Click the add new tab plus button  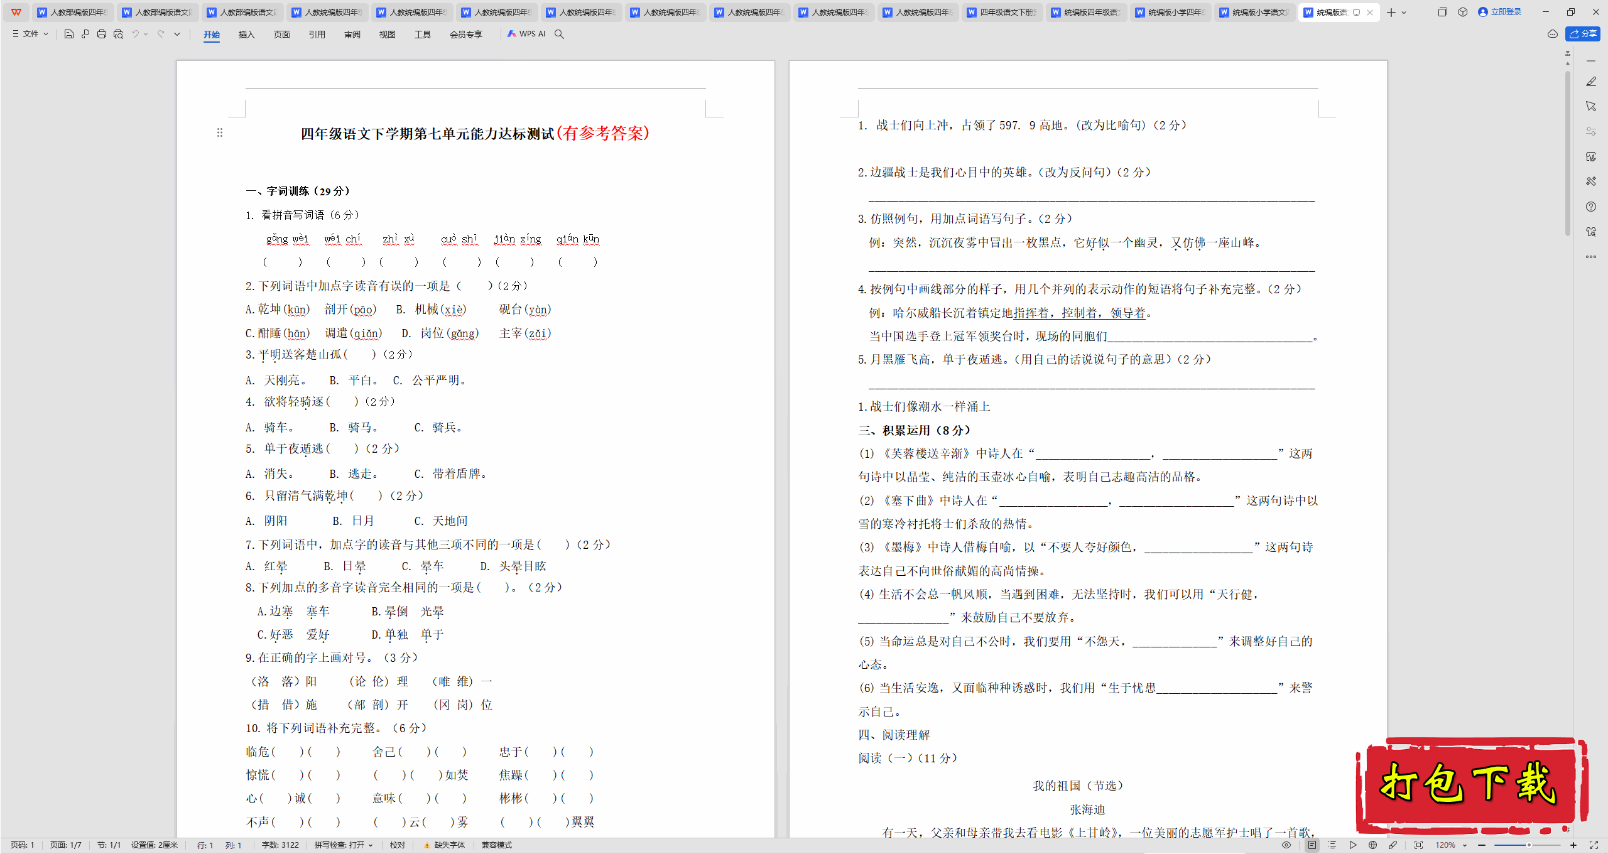[1391, 12]
